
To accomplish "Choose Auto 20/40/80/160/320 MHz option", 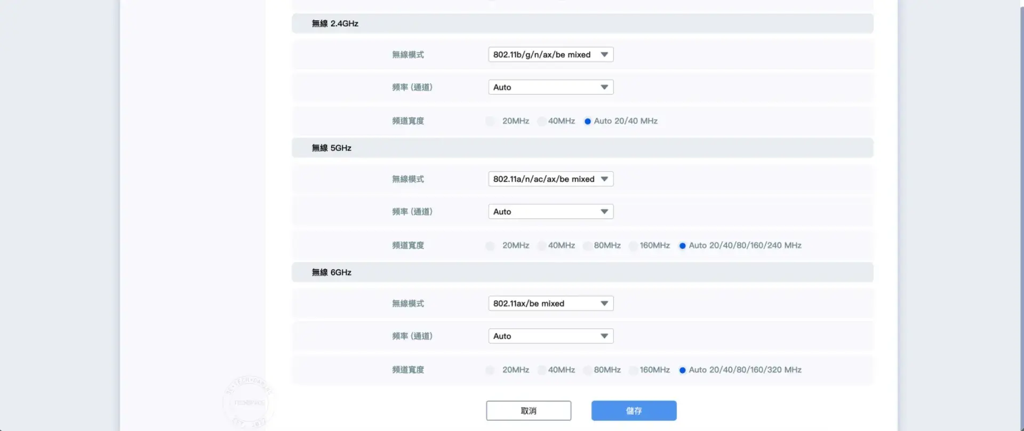I will (x=682, y=370).
